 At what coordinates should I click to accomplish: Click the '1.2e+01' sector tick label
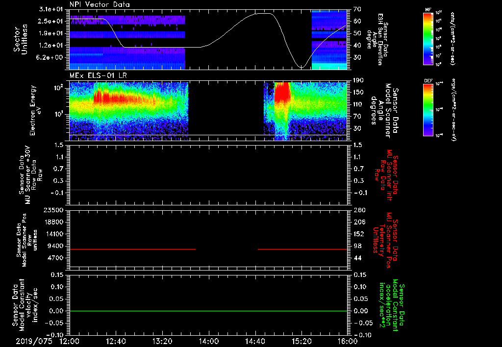pos(51,46)
